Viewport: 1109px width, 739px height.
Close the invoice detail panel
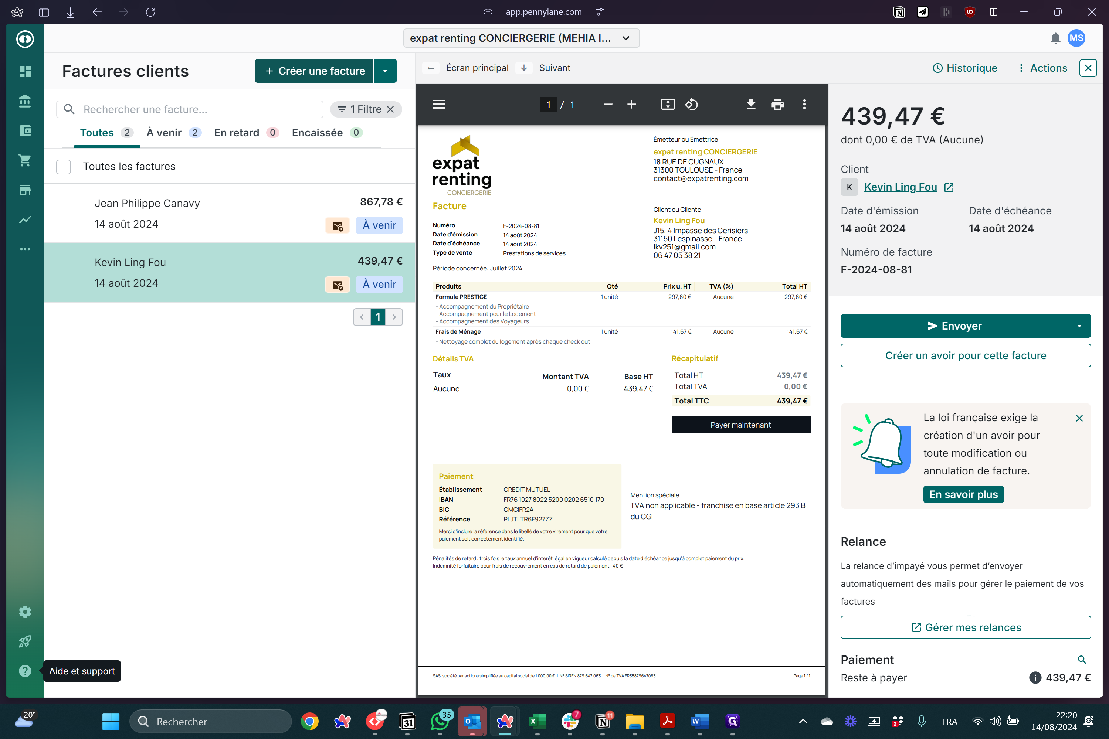point(1088,68)
